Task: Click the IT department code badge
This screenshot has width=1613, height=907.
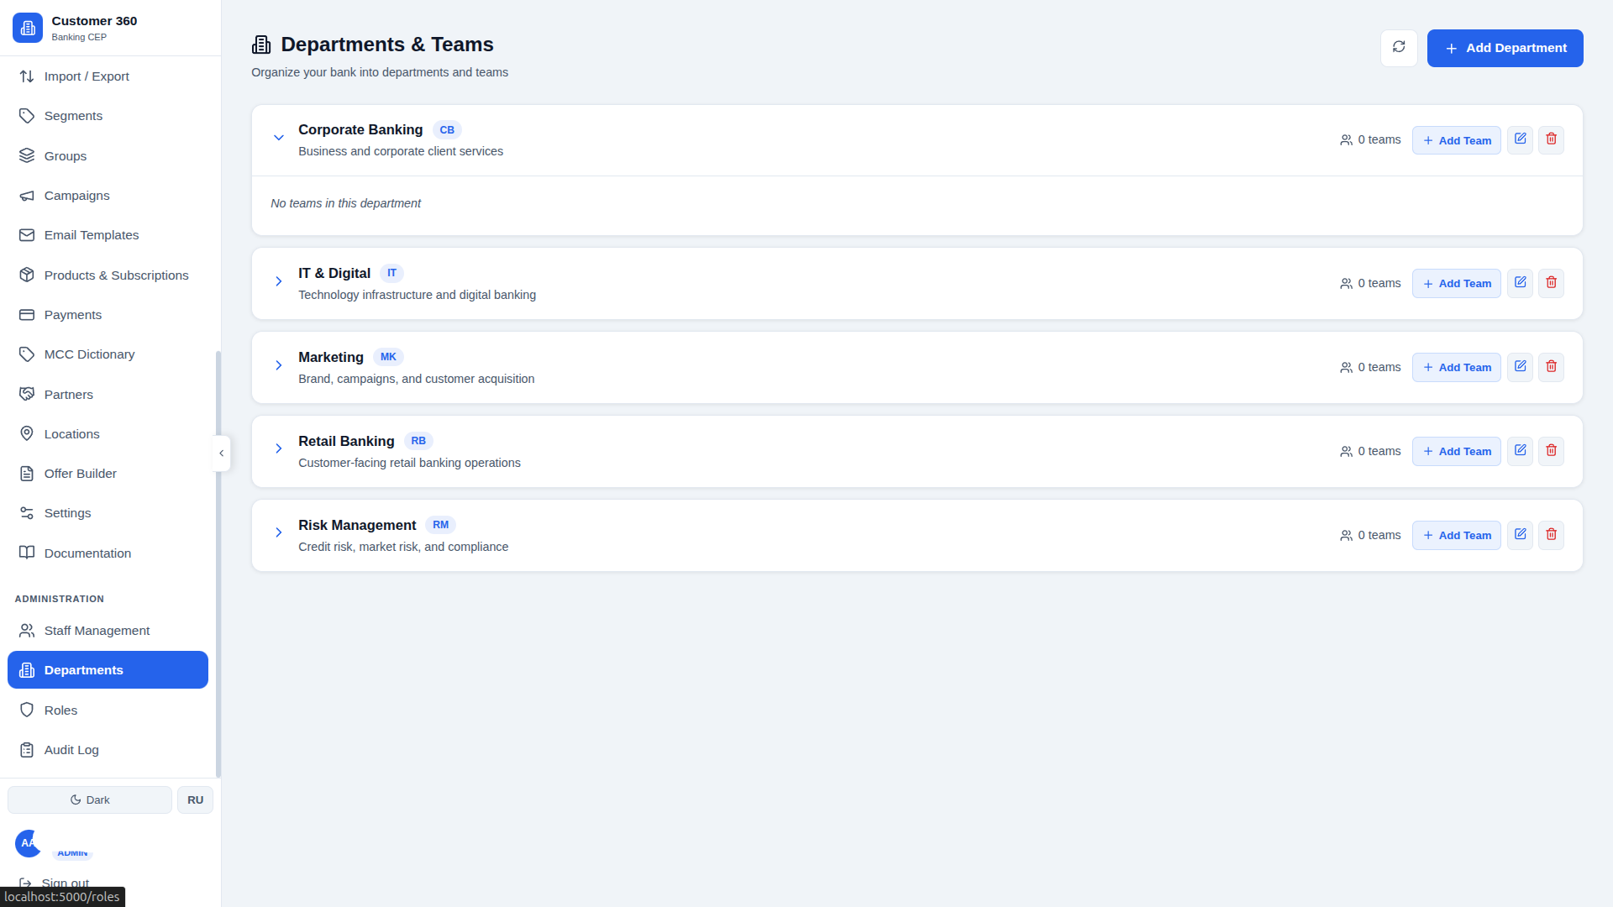Action: coord(391,273)
